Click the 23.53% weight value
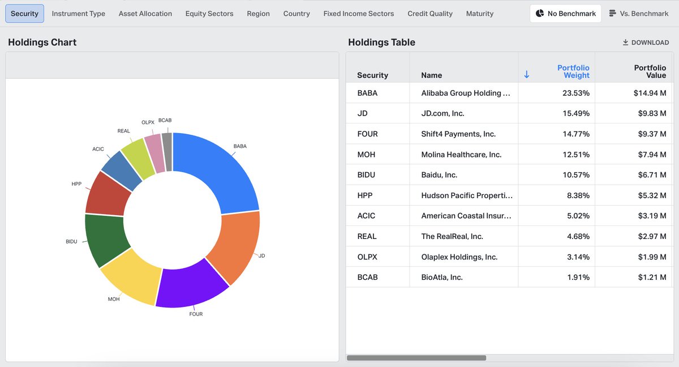This screenshot has height=367, width=679. click(575, 93)
